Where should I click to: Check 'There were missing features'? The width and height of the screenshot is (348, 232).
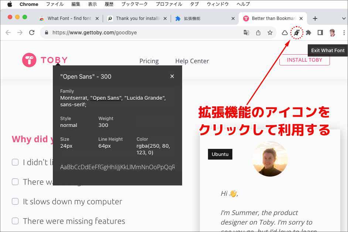tap(15, 221)
